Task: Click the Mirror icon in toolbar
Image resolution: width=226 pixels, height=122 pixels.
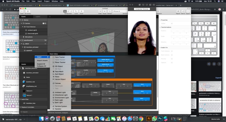Action: pos(183,11)
